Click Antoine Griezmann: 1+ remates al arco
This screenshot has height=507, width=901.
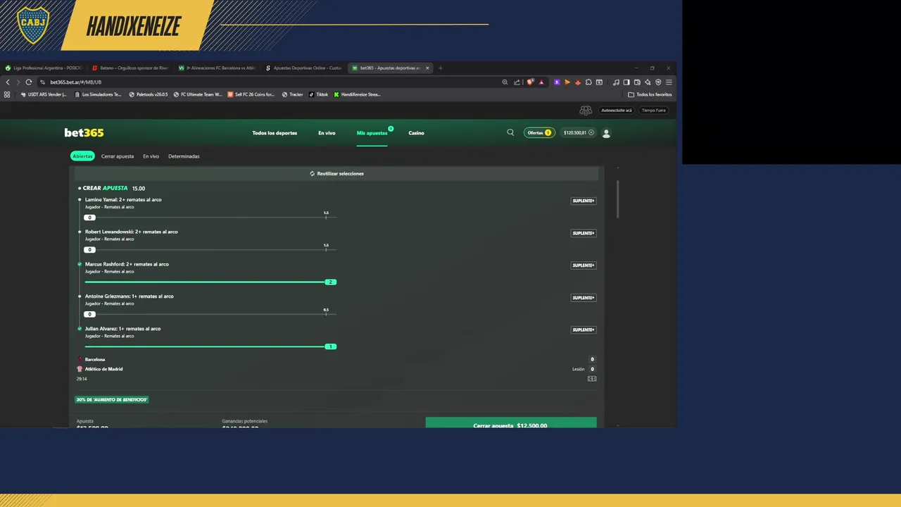[130, 296]
